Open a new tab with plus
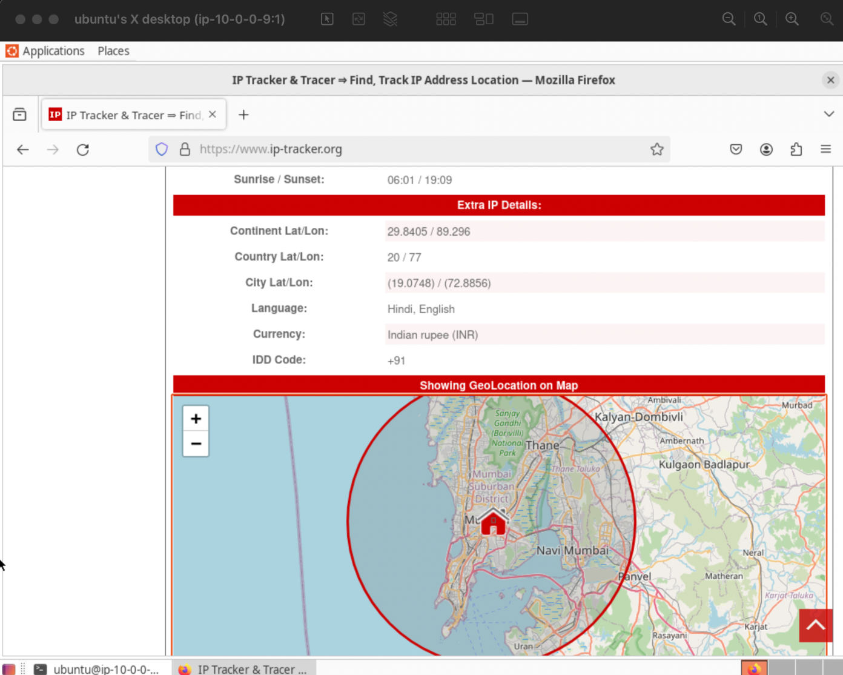This screenshot has width=843, height=675. pyautogui.click(x=243, y=115)
